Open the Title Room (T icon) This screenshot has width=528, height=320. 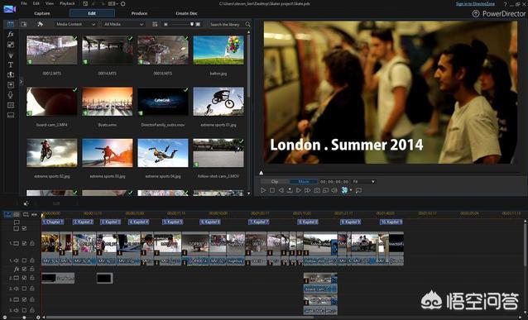(x=11, y=64)
